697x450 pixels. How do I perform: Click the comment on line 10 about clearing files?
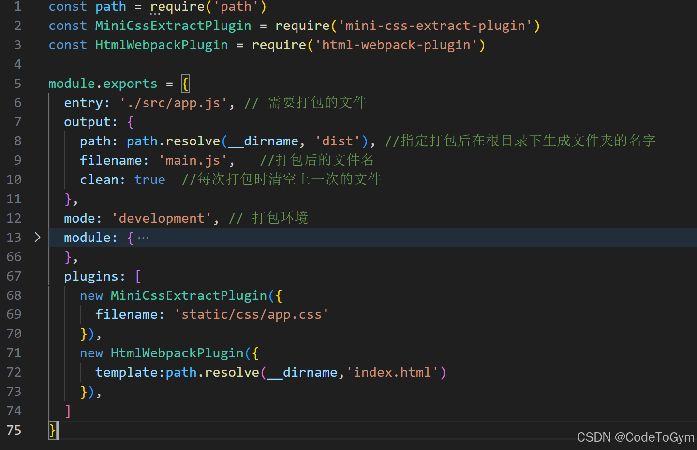[x=282, y=179]
